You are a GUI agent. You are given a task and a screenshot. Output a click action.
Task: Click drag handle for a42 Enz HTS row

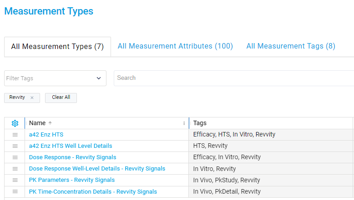point(15,135)
